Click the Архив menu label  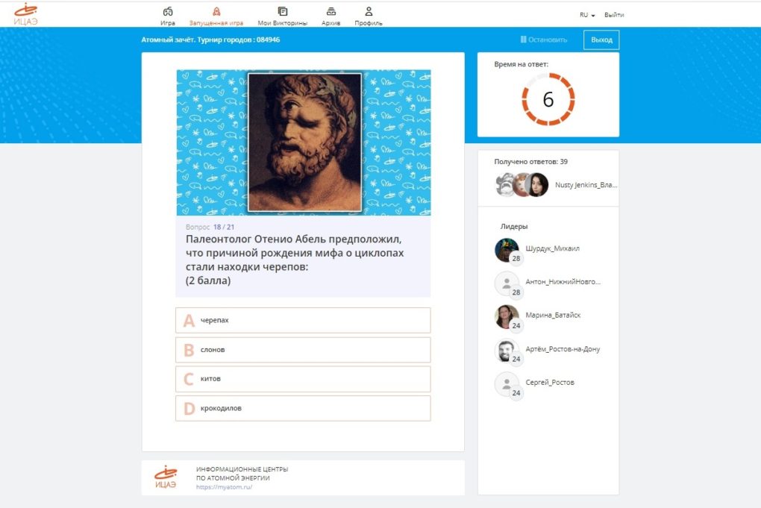(x=331, y=23)
